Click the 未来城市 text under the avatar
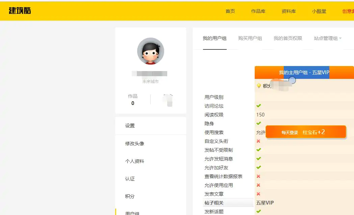 (151, 82)
